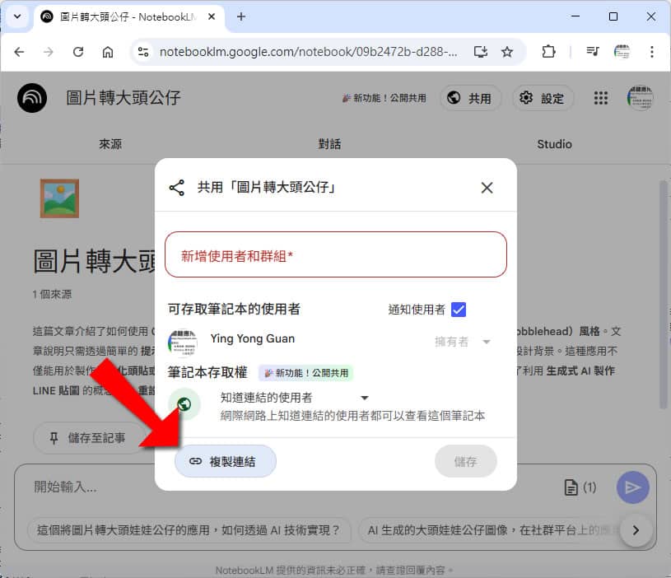
Task: Click the notebook title in header
Action: 123,98
